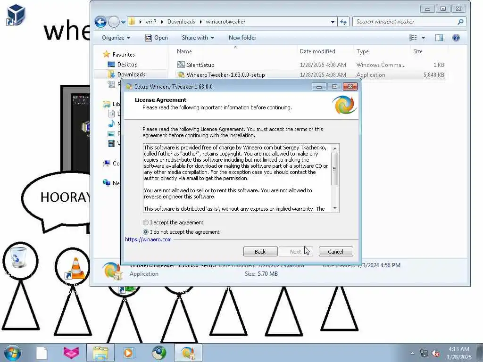Click Explorer forward navigation arrow
The image size is (483, 362).
point(114,22)
